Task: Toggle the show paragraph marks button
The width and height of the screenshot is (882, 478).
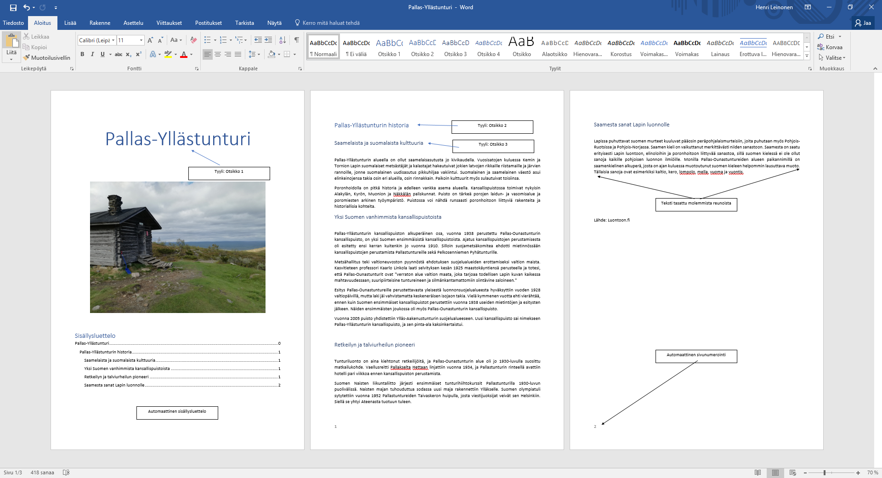Action: (x=297, y=40)
